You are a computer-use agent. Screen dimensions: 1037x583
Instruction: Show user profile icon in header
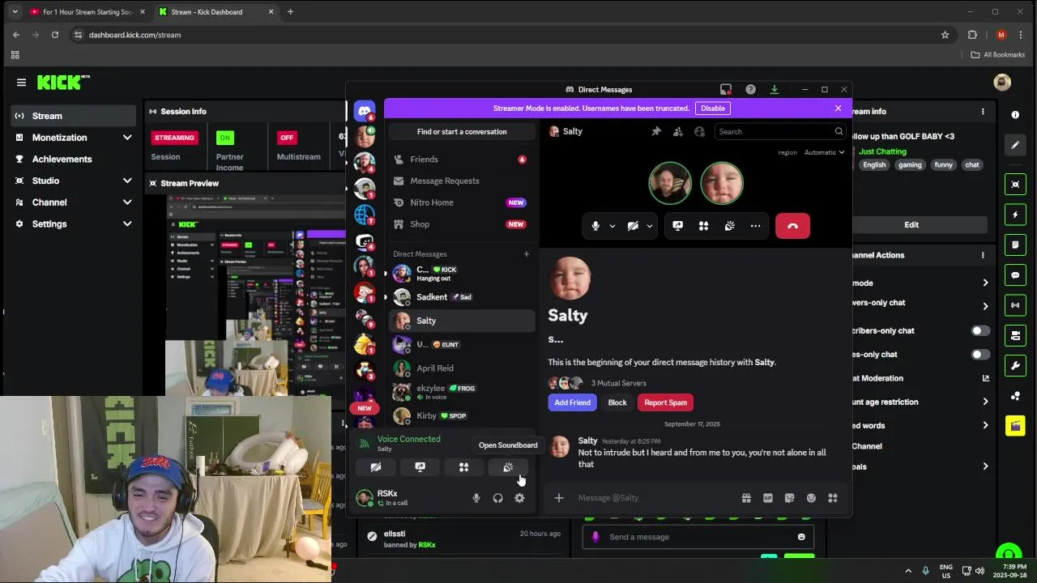700,131
